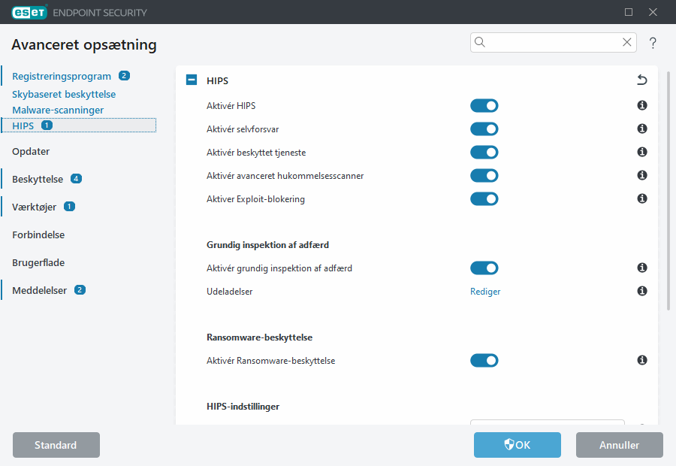Collapse the HIPS section with the minus control
The width and height of the screenshot is (676, 466).
pyautogui.click(x=191, y=80)
